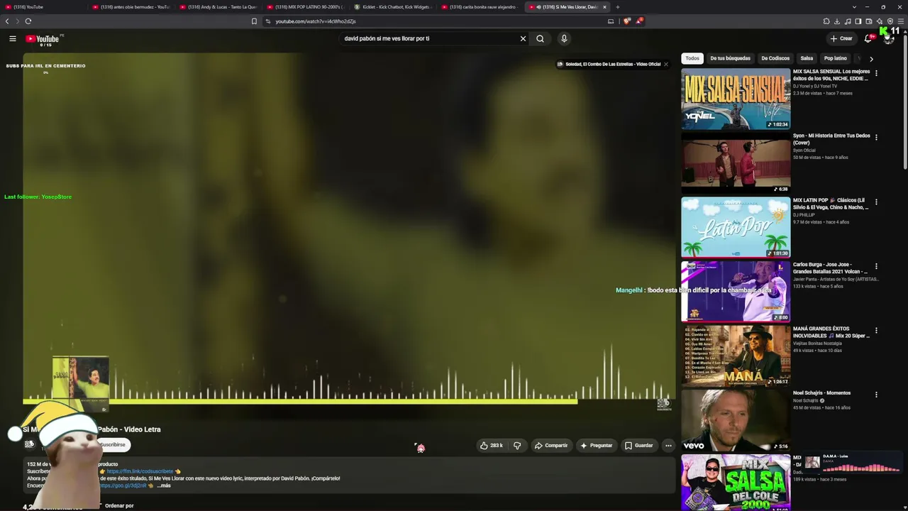Open a new browser tab
The image size is (908, 511).
click(x=617, y=7)
